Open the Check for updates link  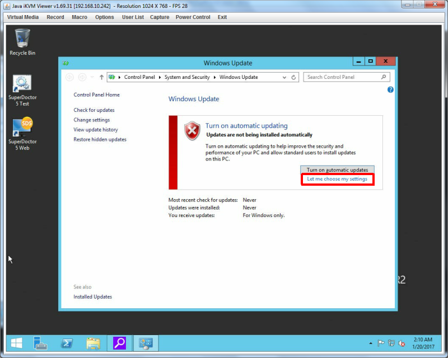[94, 110]
